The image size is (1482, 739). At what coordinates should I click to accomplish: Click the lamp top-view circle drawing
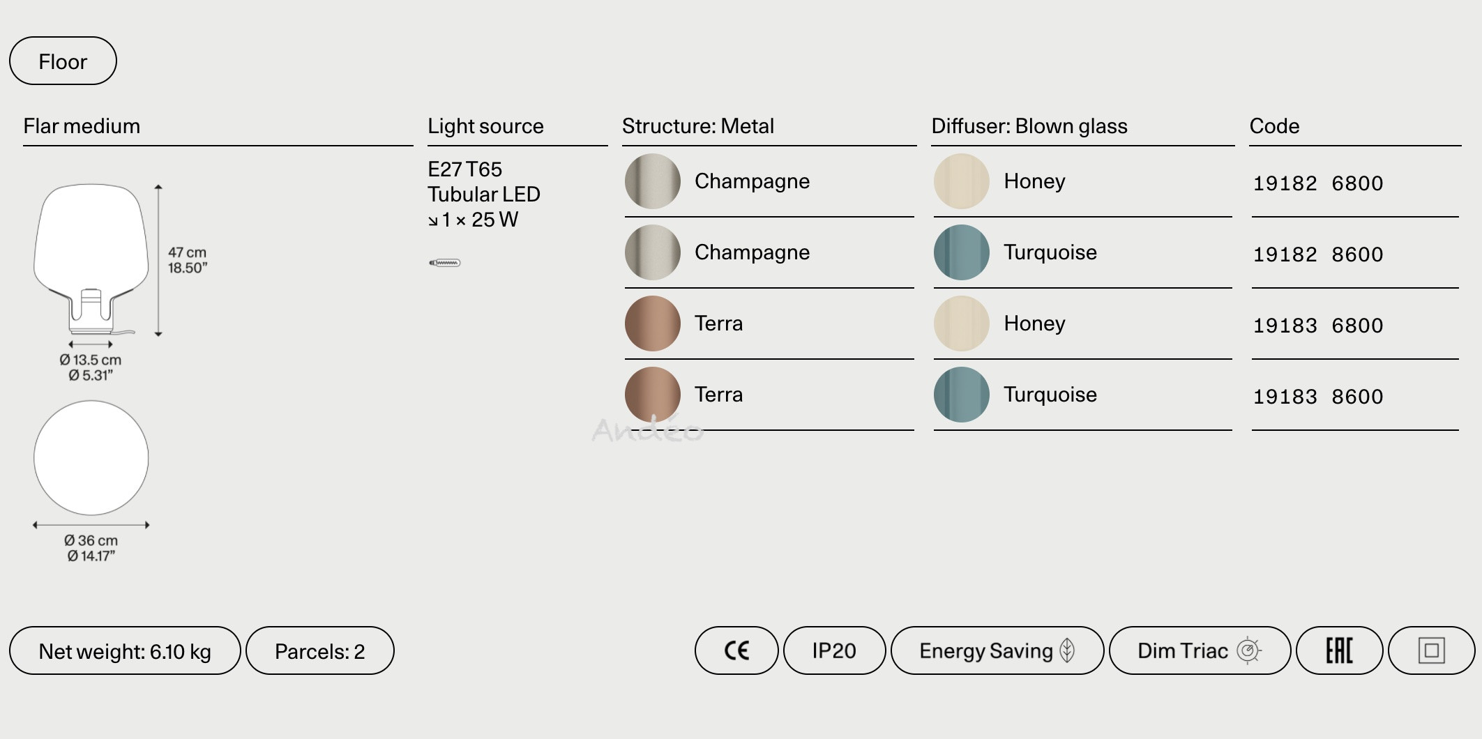[x=91, y=457]
